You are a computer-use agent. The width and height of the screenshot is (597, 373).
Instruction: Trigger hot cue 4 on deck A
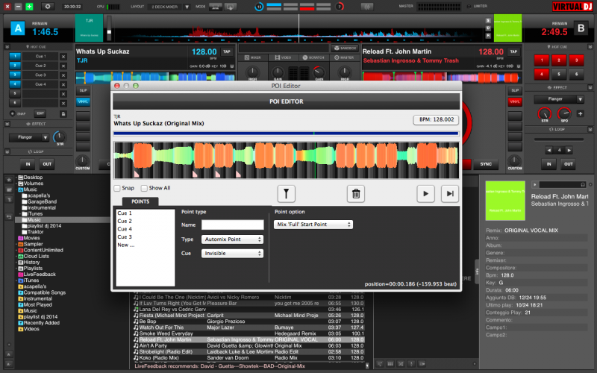(x=15, y=84)
